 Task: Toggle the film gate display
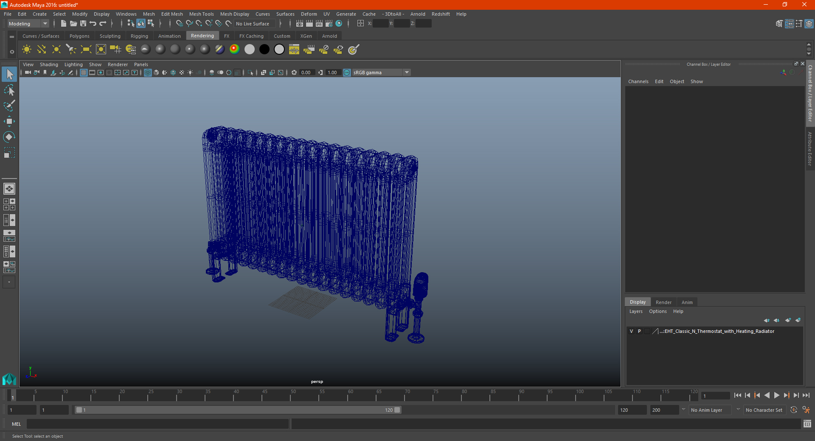point(92,73)
